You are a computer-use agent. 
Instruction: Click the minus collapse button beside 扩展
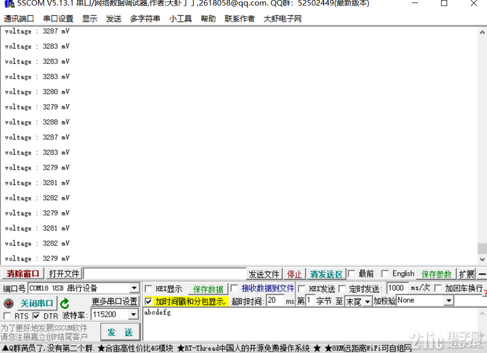482,274
